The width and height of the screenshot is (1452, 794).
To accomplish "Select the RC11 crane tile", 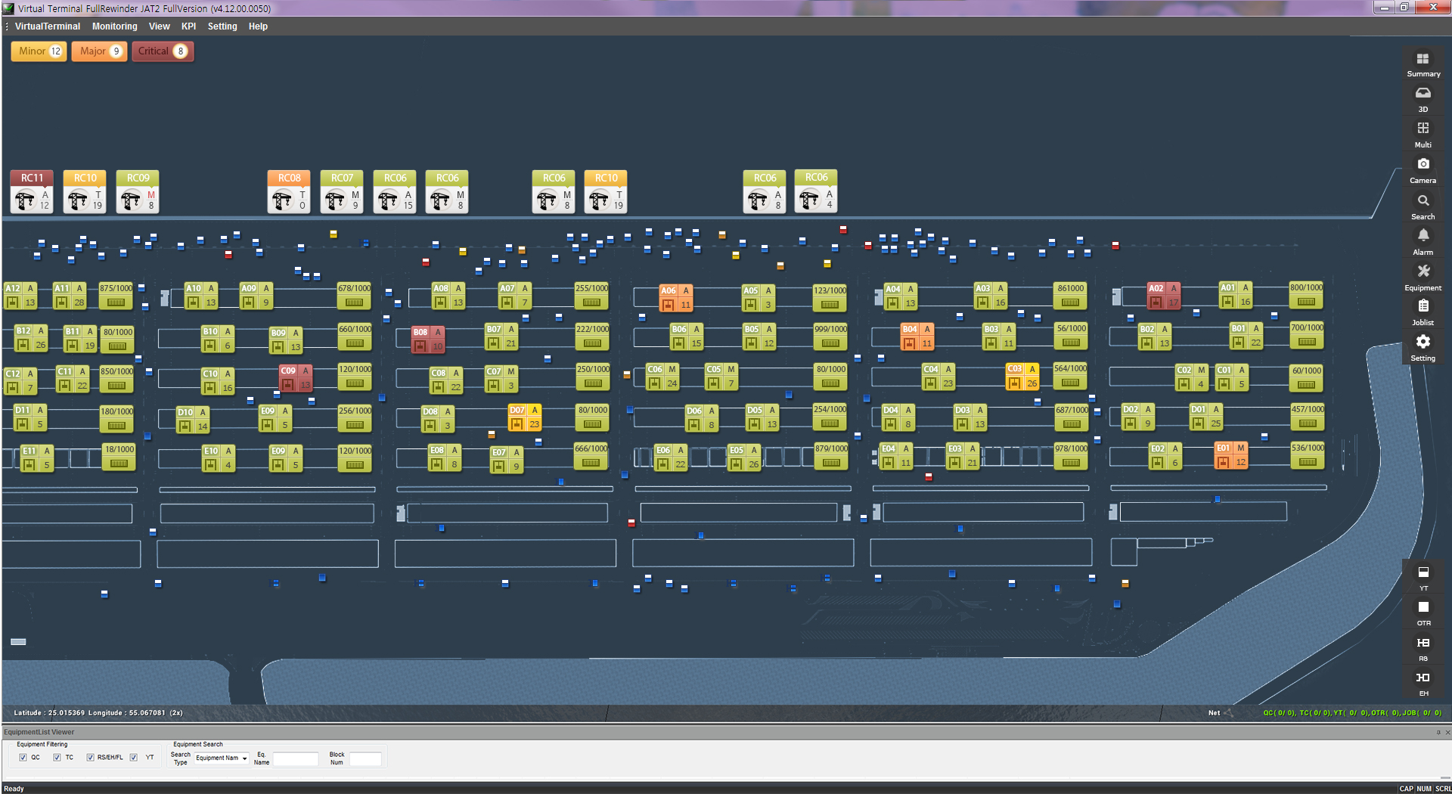I will click(32, 192).
